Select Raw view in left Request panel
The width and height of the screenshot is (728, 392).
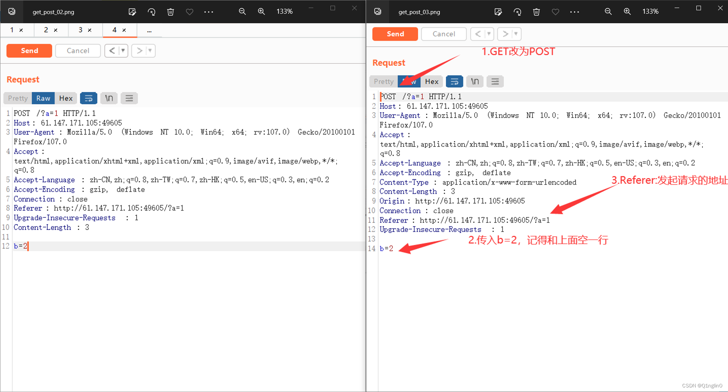[43, 98]
